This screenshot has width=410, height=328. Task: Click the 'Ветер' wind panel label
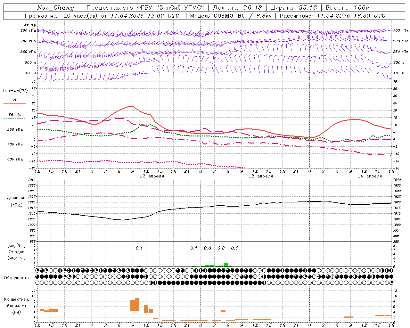click(x=30, y=24)
